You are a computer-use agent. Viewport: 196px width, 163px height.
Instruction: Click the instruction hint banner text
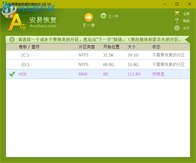100,40
